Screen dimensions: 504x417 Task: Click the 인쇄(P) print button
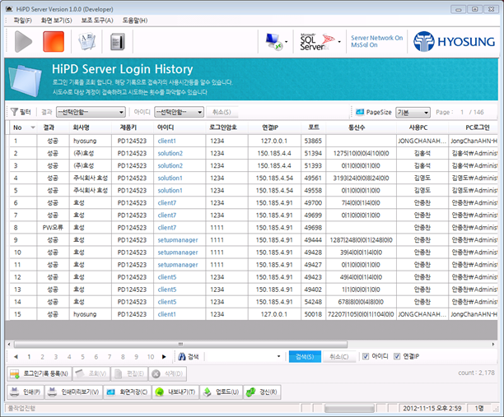[26, 392]
